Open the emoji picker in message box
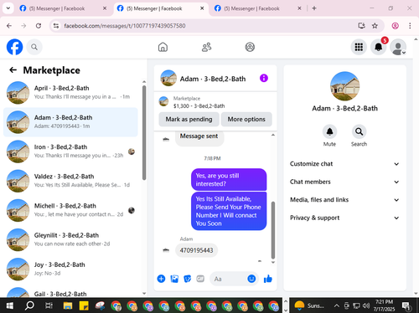The height and width of the screenshot is (313, 419). click(x=251, y=279)
